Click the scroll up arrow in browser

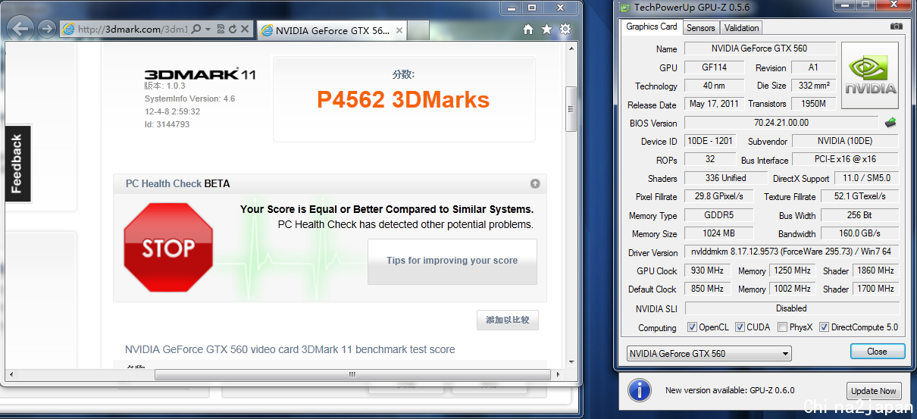click(571, 48)
